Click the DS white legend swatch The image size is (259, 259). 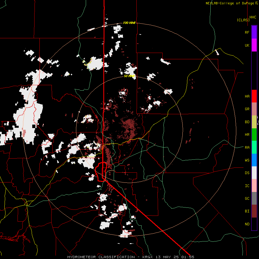coord(254,173)
